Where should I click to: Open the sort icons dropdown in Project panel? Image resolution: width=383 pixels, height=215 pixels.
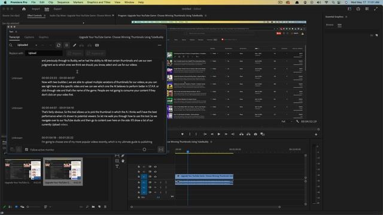tap(47, 207)
